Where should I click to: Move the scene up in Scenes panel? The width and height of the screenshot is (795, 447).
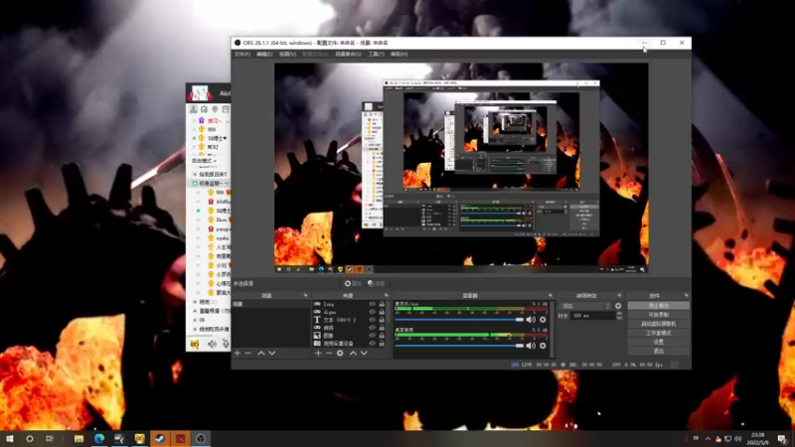261,353
